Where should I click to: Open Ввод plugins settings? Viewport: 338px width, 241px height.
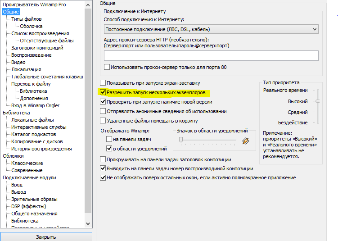pyautogui.click(x=17, y=185)
